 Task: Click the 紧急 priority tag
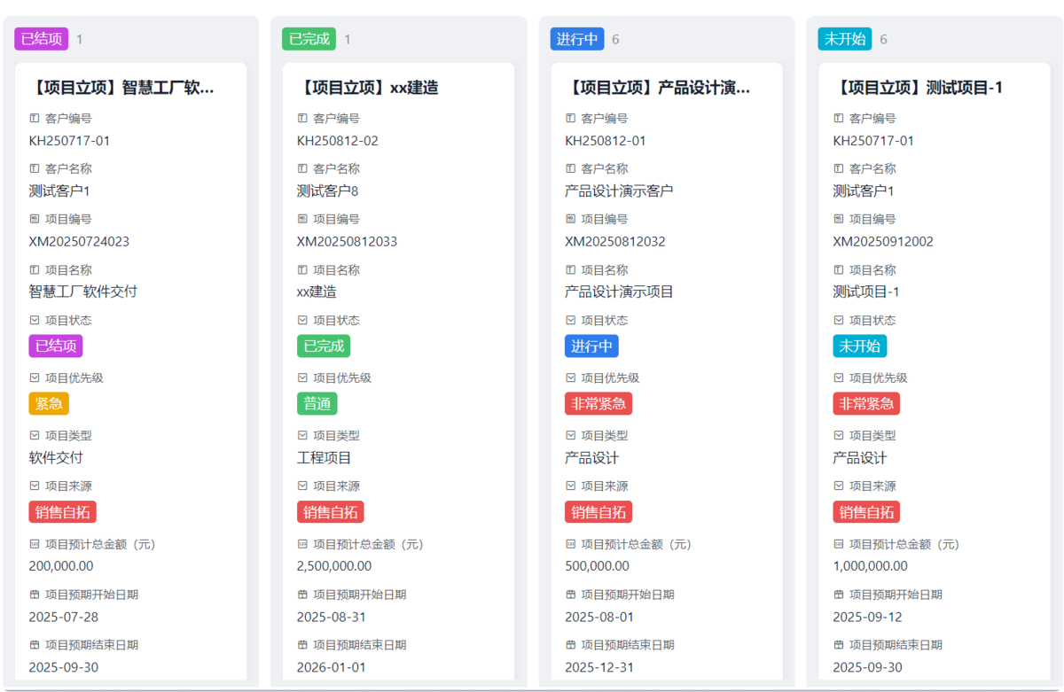point(49,403)
